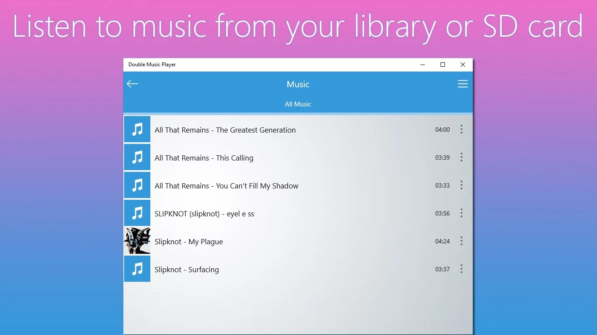Play Slipknot - Surfacing
This screenshot has width=597, height=335.
(187, 270)
